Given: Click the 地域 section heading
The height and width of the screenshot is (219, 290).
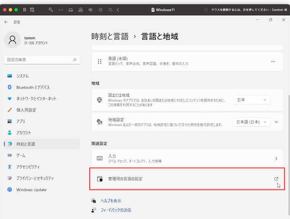Looking at the screenshot, I should (96, 83).
